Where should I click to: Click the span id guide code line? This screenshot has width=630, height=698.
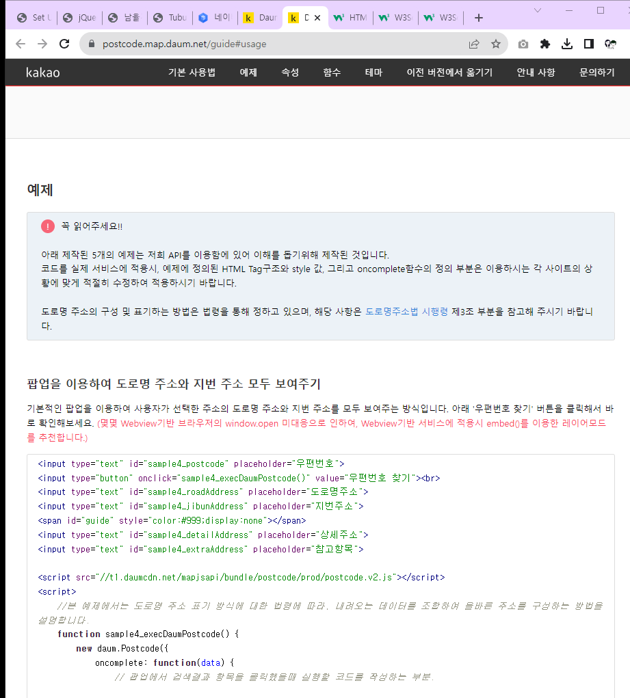[x=172, y=520]
